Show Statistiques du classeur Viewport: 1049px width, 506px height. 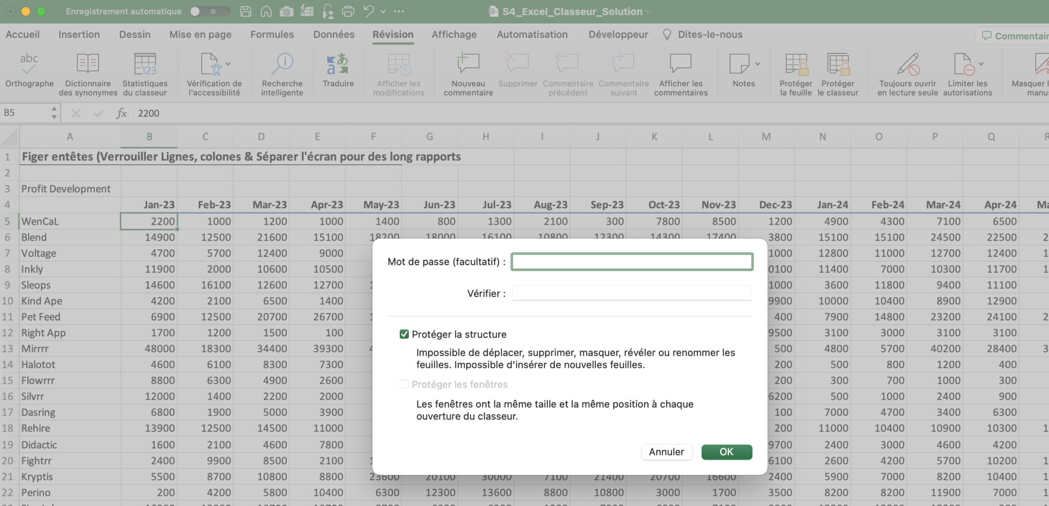point(145,72)
